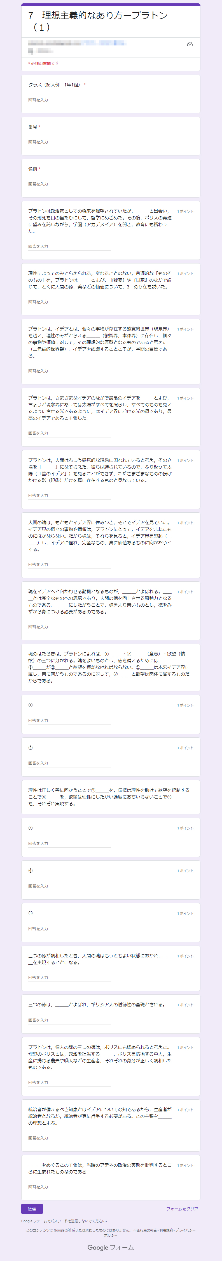The width and height of the screenshot is (222, 1261).
Task: Click フォームをクリア to clear form
Action: [182, 1209]
